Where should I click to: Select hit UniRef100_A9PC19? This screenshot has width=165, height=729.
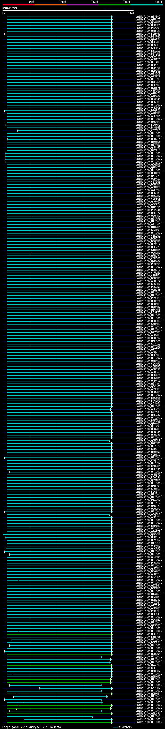coord(148,65)
